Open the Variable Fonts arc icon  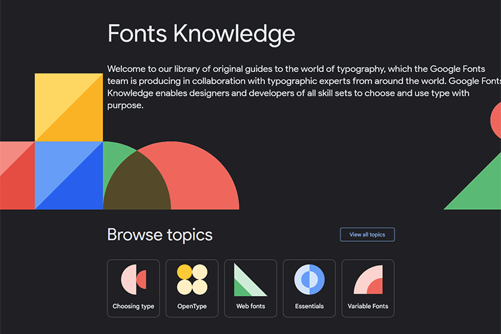pos(367,279)
